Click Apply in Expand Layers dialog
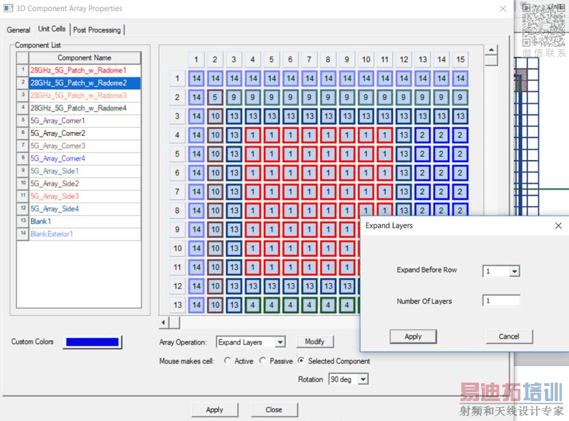This screenshot has width=569, height=421. 413,337
